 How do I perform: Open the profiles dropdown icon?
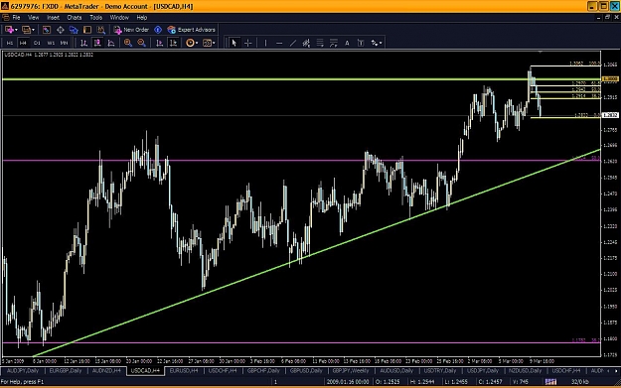coord(28,30)
